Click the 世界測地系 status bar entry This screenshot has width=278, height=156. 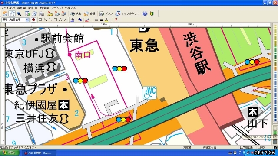[246, 147]
